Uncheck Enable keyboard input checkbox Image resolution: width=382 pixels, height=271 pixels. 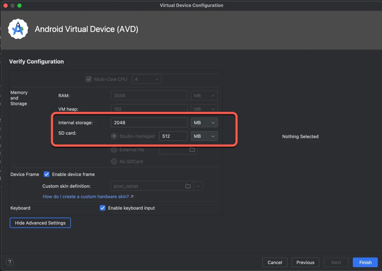pos(103,208)
